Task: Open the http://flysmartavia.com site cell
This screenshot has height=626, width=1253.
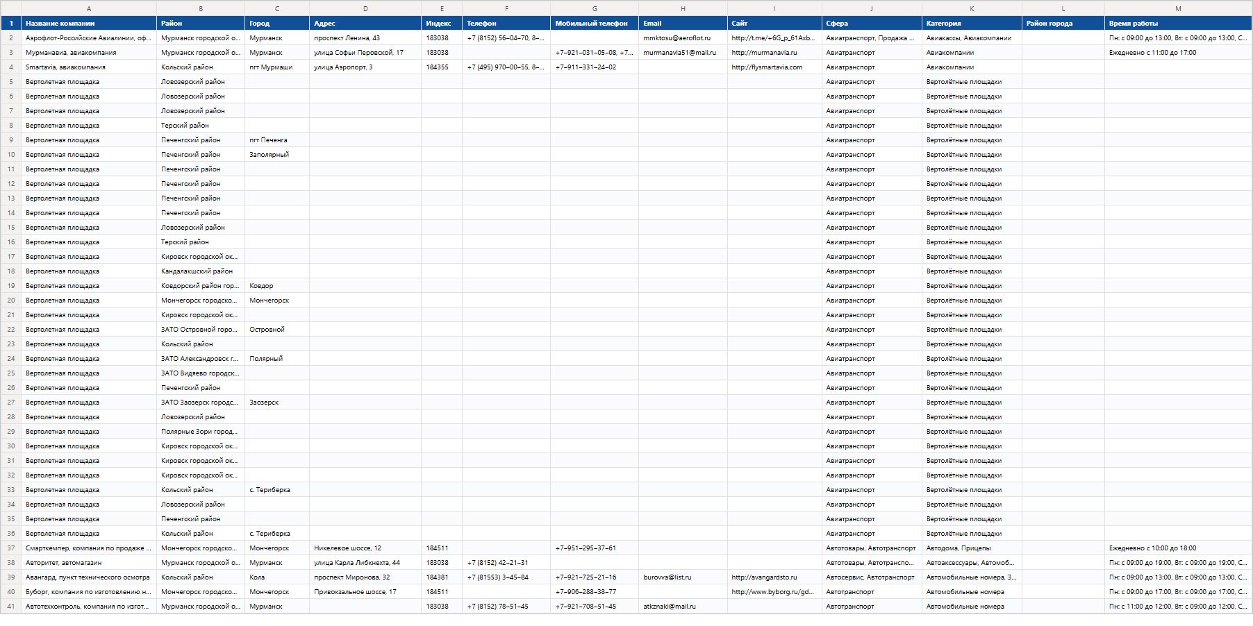Action: (774, 67)
